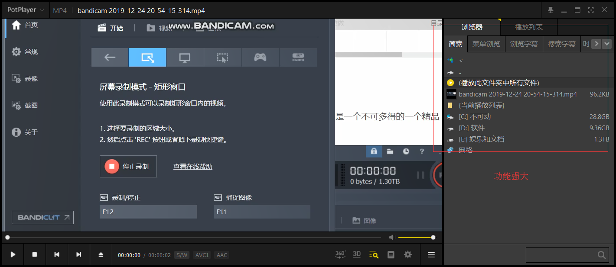Switch to the 浏览器 tab
The image size is (616, 267).
(472, 27)
